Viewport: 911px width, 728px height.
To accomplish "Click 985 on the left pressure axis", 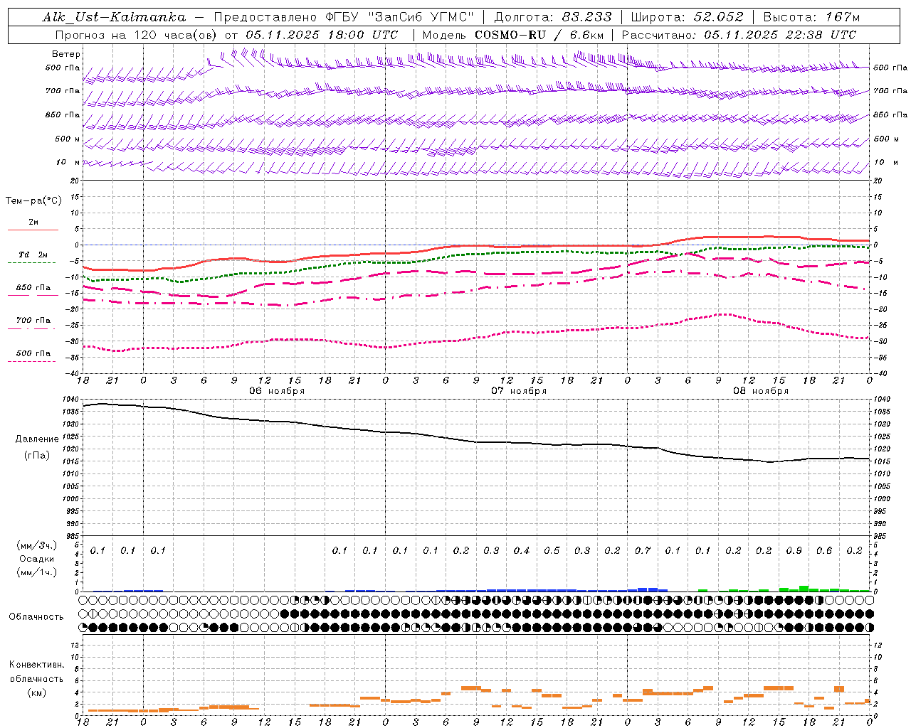I will coord(71,536).
